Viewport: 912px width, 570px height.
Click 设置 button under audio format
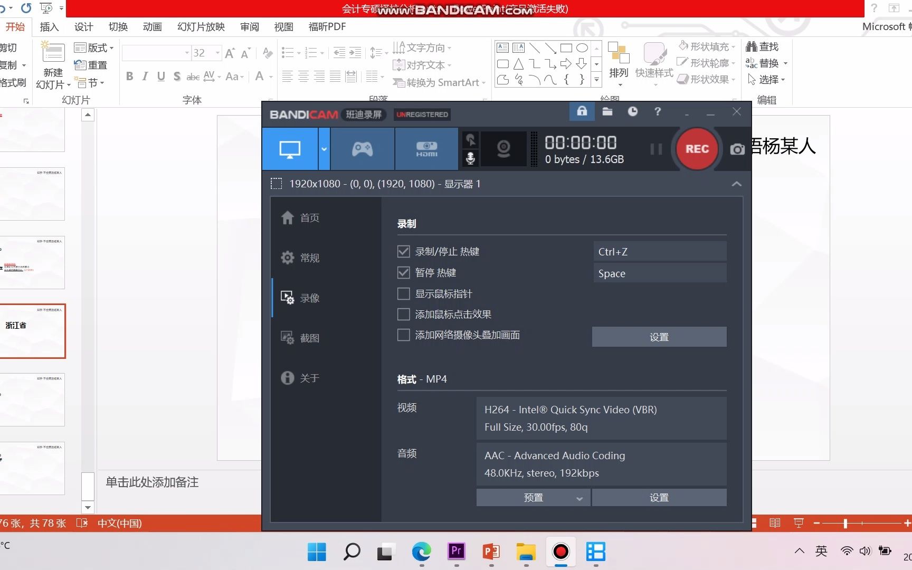[x=659, y=497]
